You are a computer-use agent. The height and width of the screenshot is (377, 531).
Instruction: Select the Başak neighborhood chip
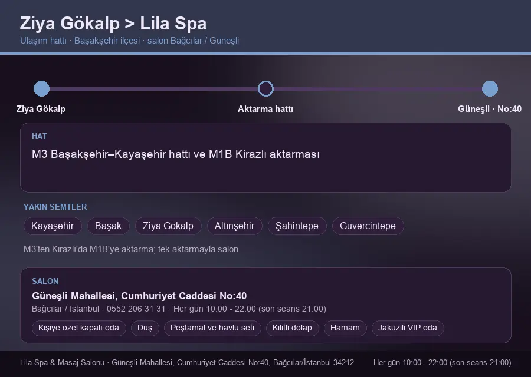[109, 226]
